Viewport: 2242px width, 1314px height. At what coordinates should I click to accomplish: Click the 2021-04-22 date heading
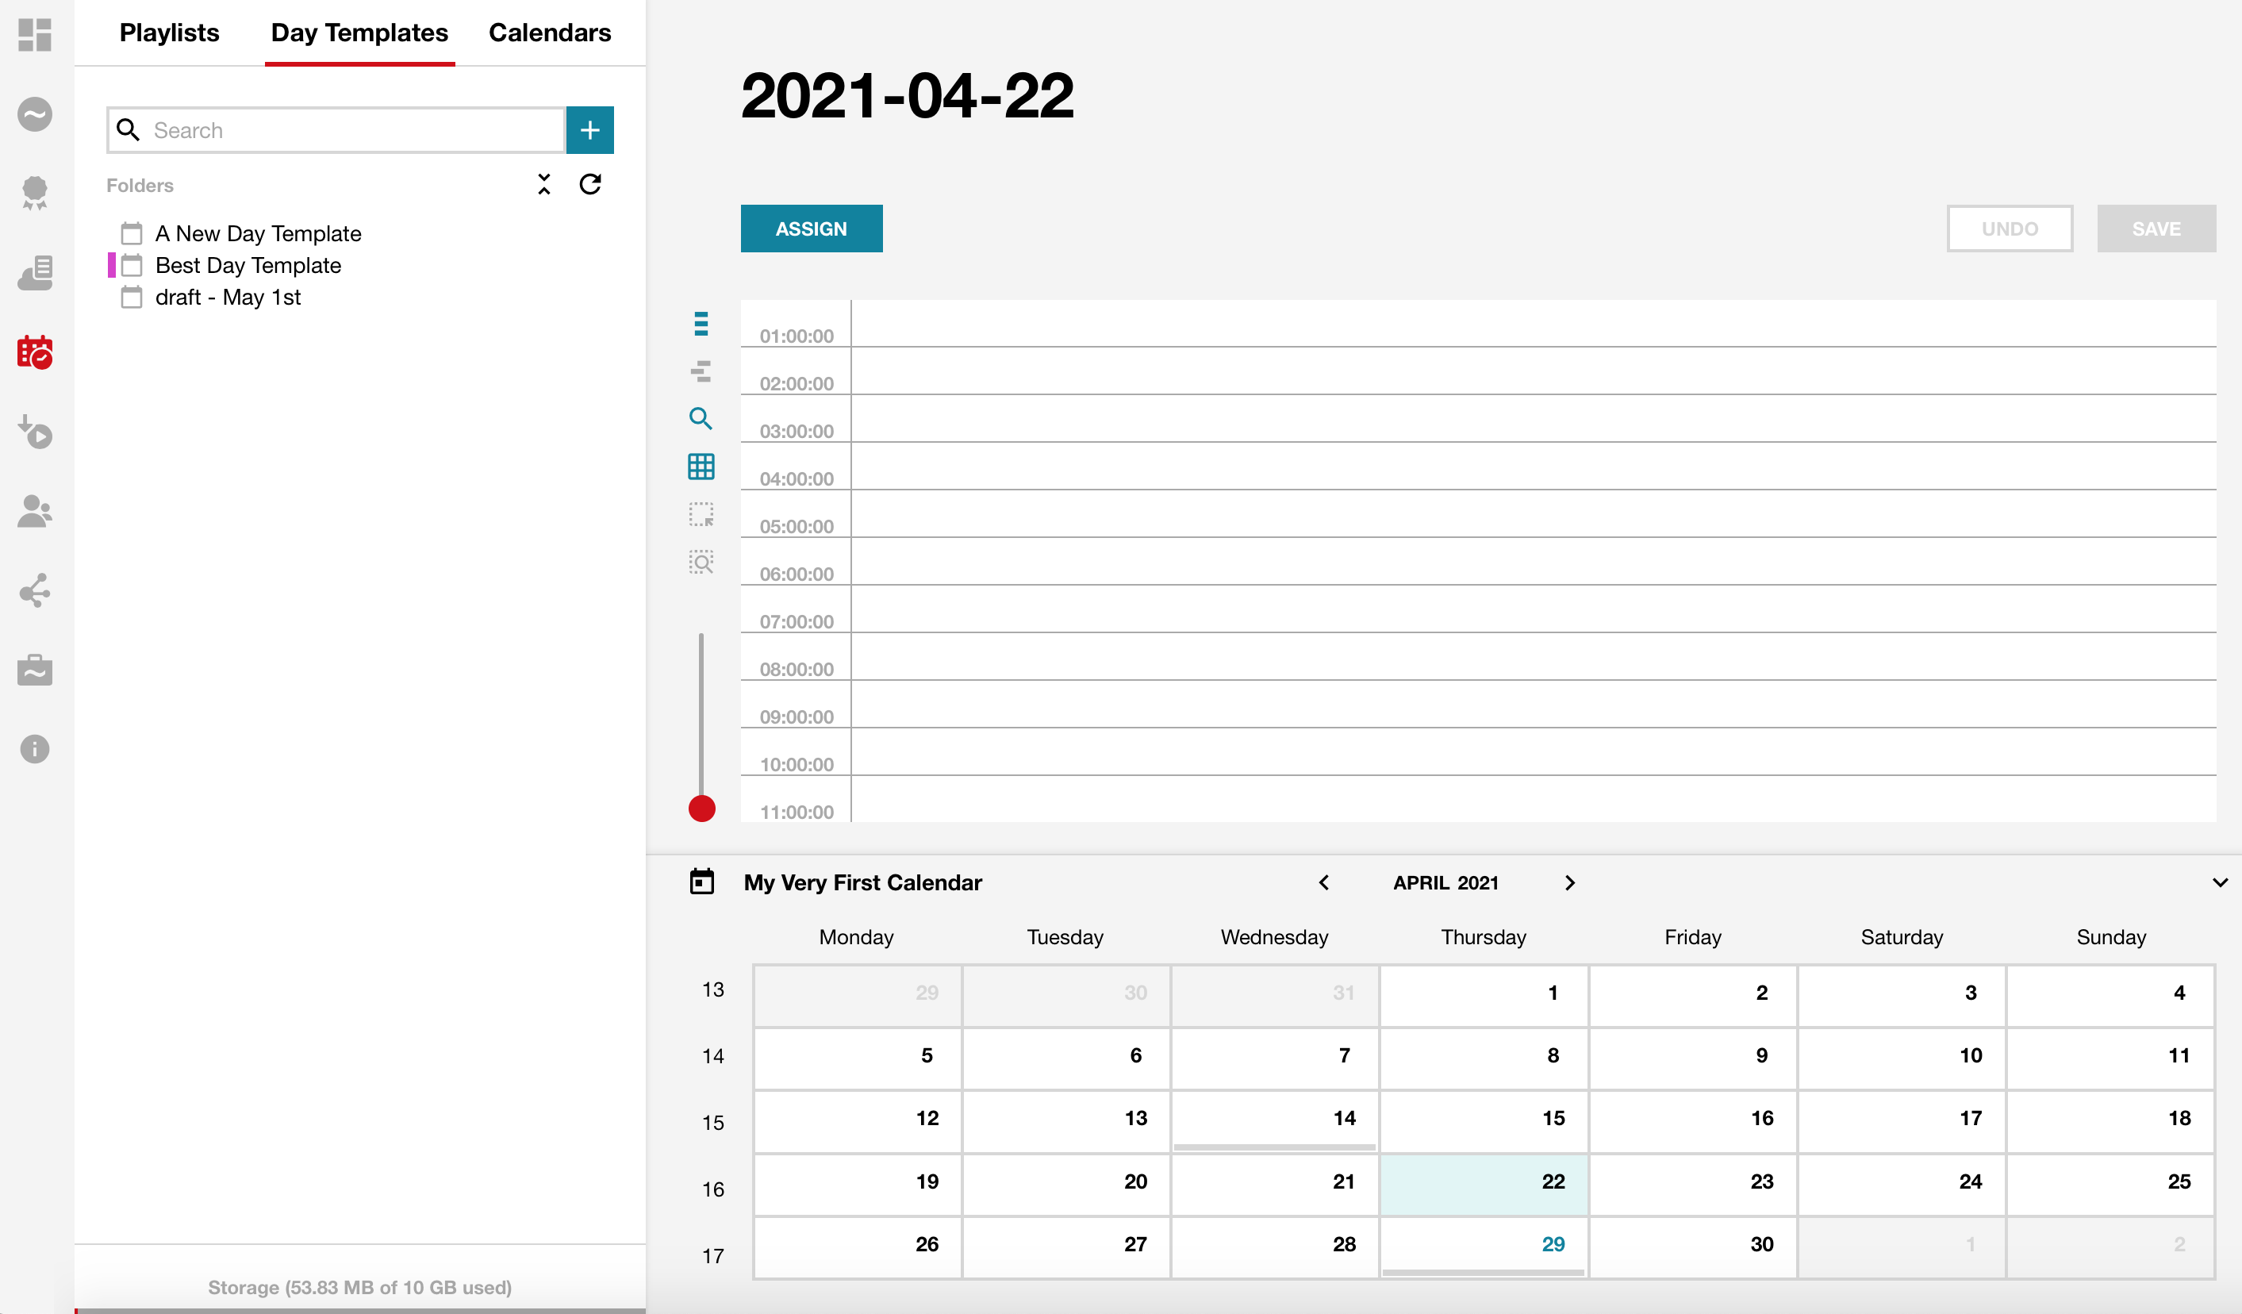click(x=907, y=96)
